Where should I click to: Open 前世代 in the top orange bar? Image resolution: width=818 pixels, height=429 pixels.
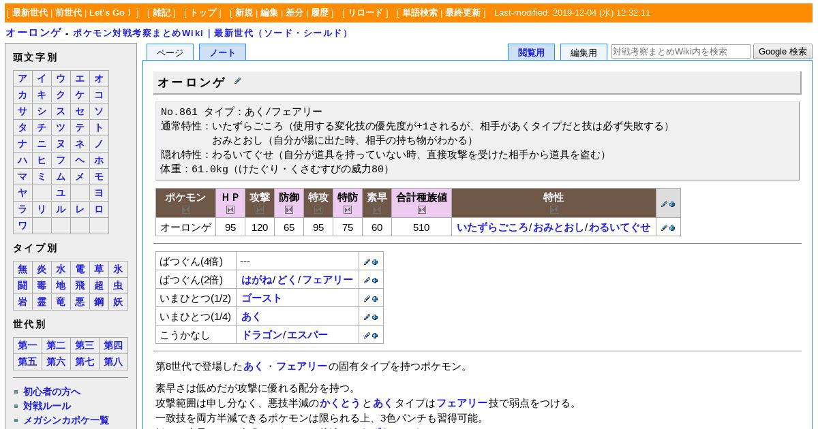point(68,13)
